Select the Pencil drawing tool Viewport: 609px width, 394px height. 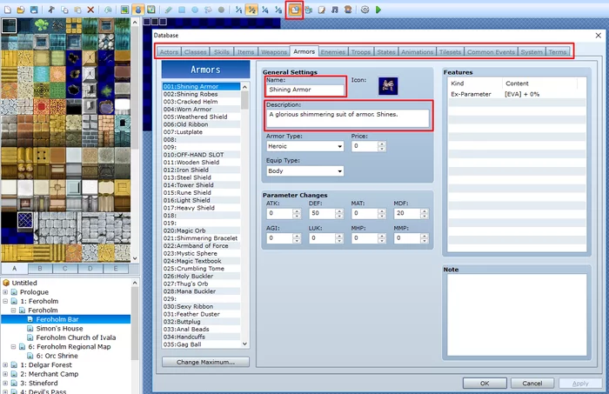168,10
